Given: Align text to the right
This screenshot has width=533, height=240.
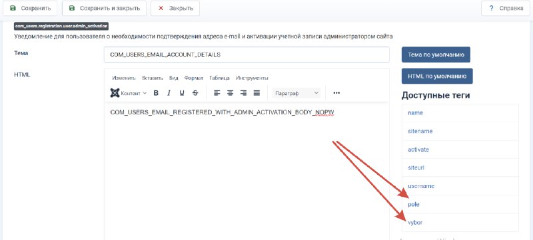Looking at the screenshot, I should pos(243,93).
